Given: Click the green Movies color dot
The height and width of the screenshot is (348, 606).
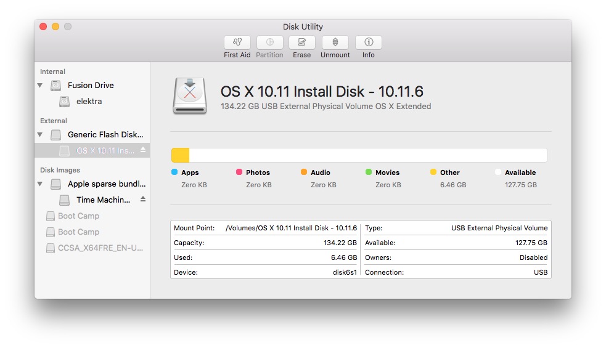Looking at the screenshot, I should (369, 172).
